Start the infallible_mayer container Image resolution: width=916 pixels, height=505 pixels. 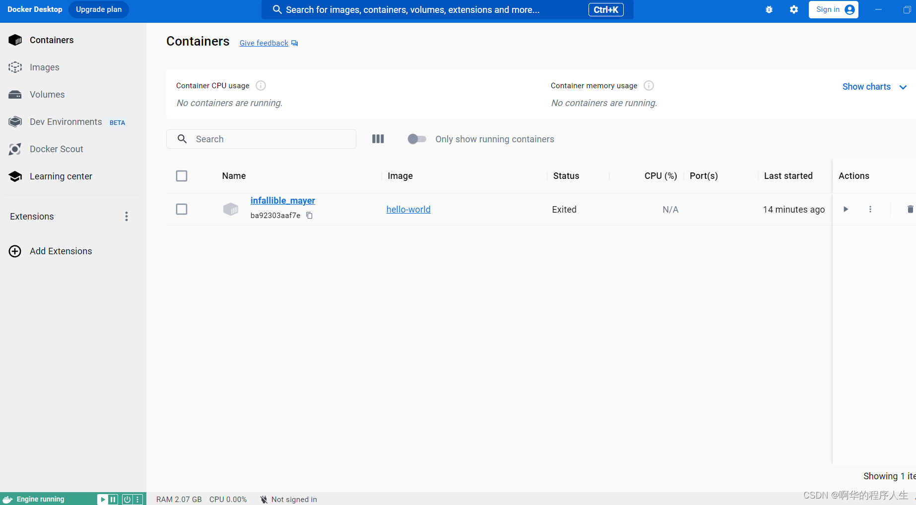point(846,209)
